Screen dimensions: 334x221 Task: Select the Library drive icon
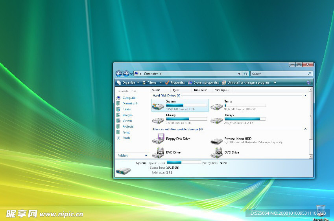point(158,120)
